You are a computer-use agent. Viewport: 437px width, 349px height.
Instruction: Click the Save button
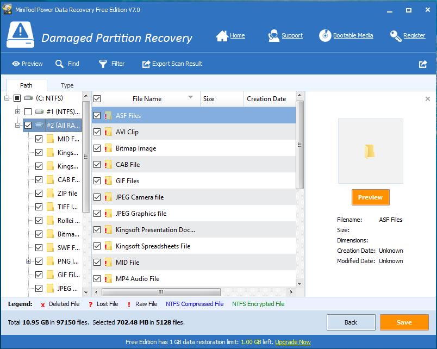tap(404, 322)
